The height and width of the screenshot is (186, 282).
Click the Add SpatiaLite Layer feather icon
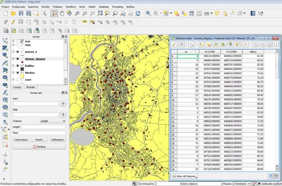pyautogui.click(x=5, y=63)
